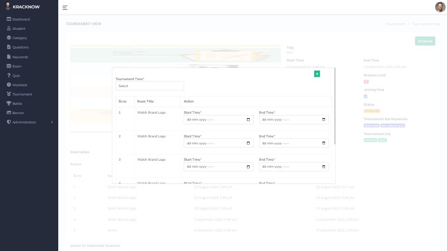Open the Exam menu item

pyautogui.click(x=17, y=66)
